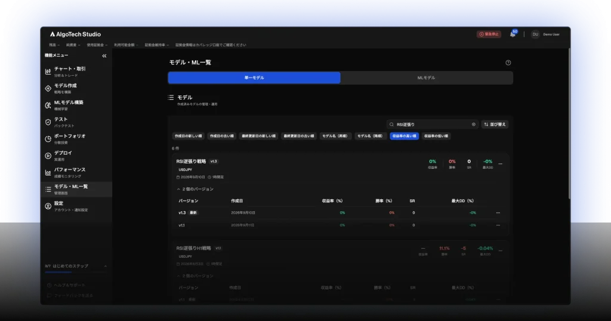Select 単一モデル tab
The image size is (611, 321).
(x=254, y=78)
